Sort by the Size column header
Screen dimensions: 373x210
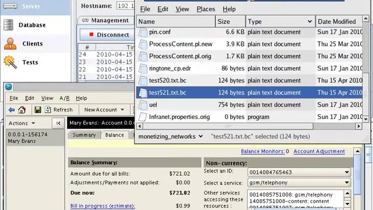click(x=231, y=22)
